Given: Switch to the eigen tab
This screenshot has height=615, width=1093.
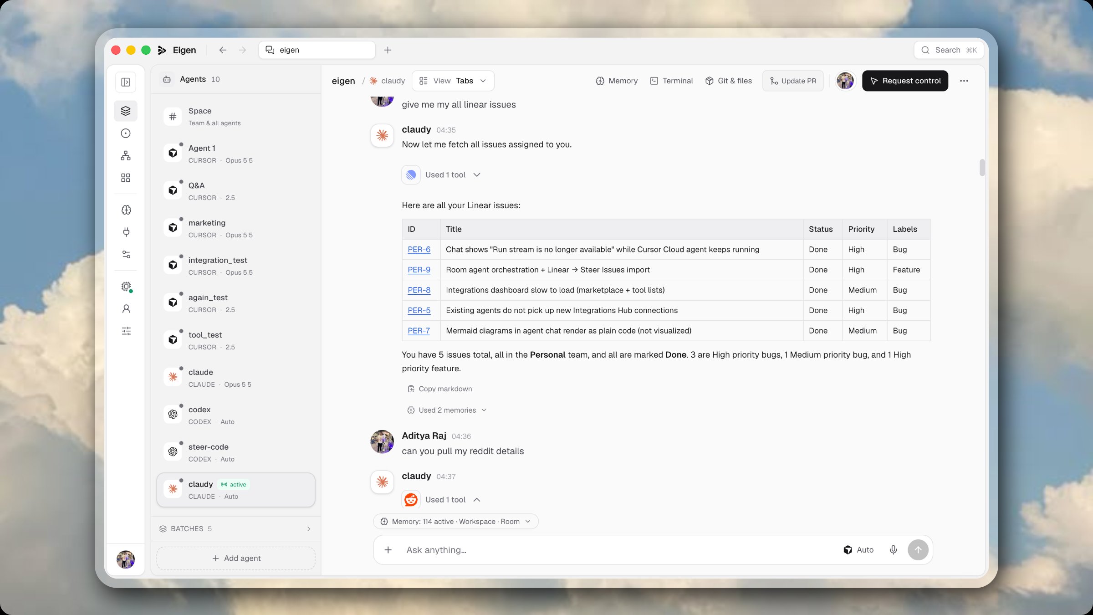Looking at the screenshot, I should 317,50.
